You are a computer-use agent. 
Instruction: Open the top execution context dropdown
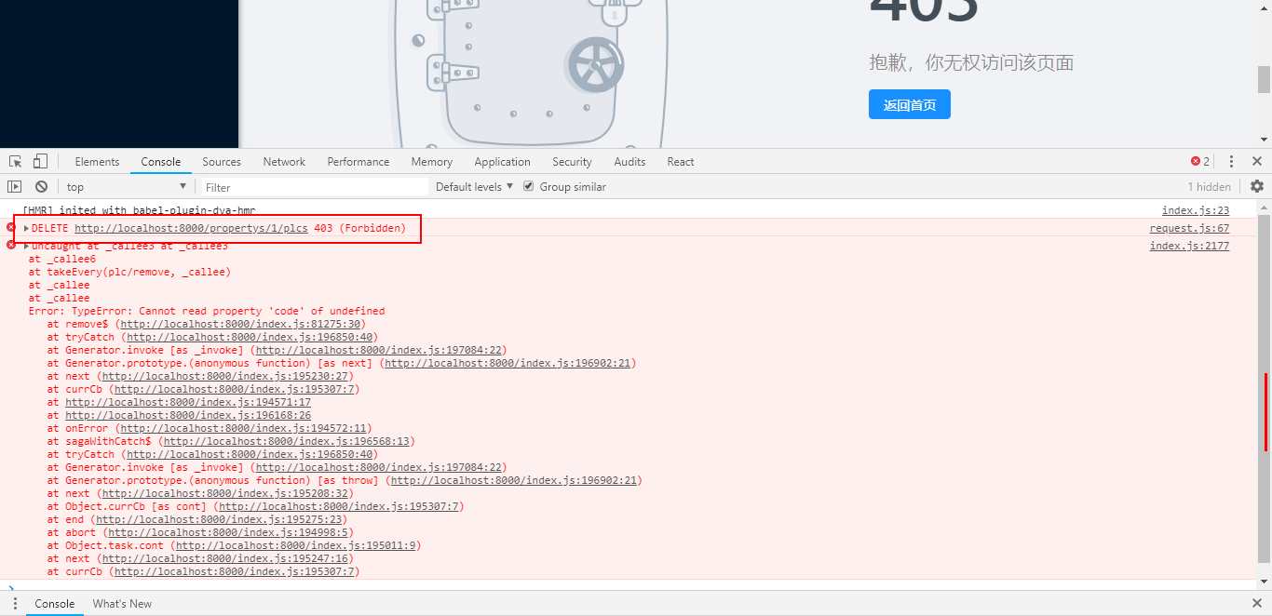127,186
